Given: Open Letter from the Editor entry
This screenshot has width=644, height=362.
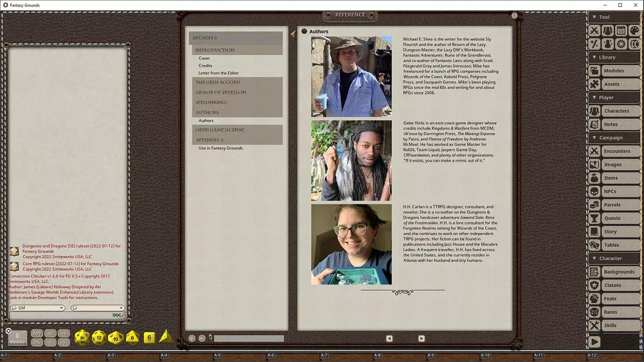Looking at the screenshot, I should (218, 73).
